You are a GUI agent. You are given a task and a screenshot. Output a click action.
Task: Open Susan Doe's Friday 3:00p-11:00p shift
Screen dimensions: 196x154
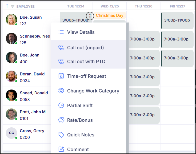point(177,20)
